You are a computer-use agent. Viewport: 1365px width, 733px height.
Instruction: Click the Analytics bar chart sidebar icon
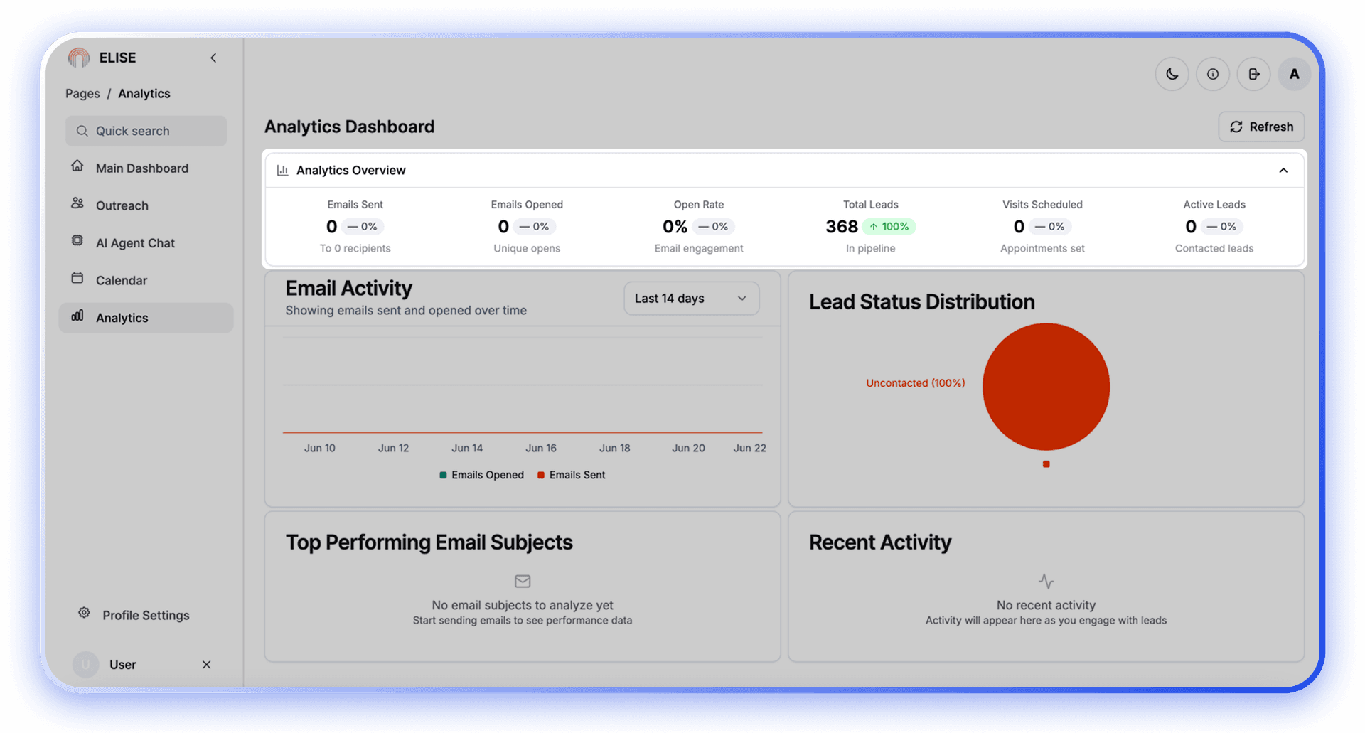pyautogui.click(x=77, y=316)
